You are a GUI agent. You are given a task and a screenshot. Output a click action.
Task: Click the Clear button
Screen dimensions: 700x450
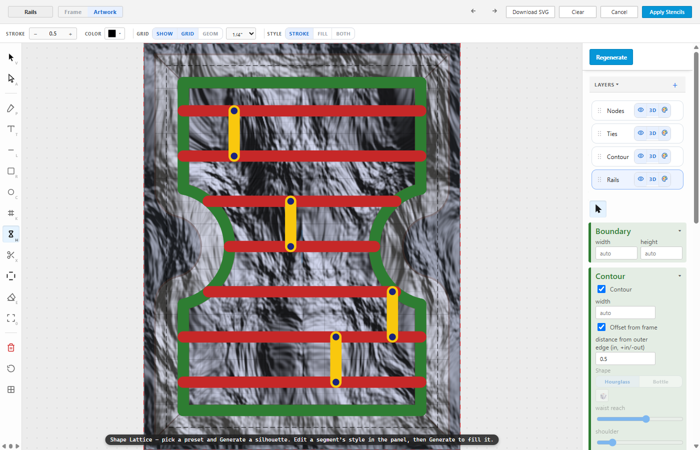(578, 12)
